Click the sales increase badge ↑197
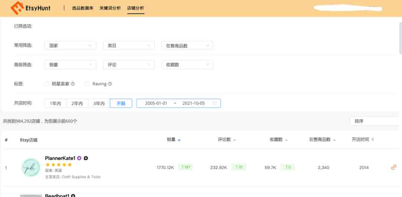Image resolution: width=402 pixels, height=197 pixels. click(185, 167)
